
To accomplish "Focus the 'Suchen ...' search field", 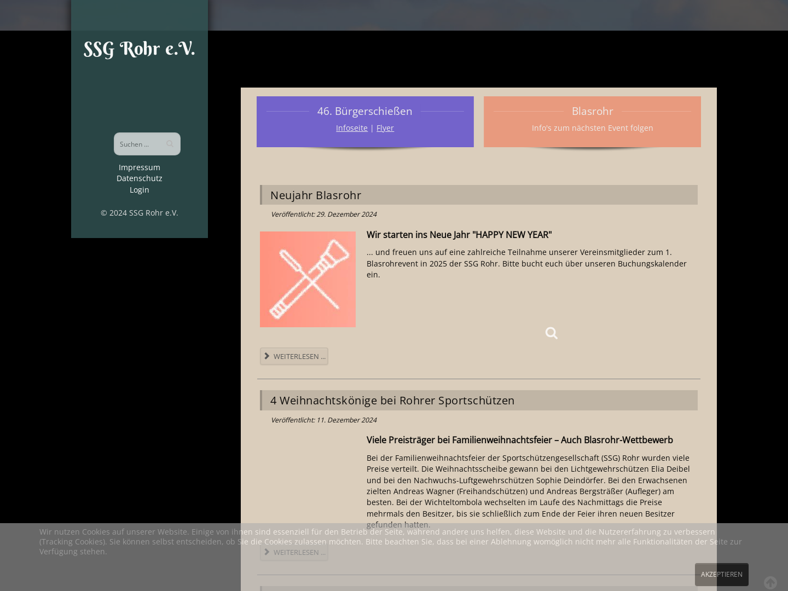I will [147, 144].
